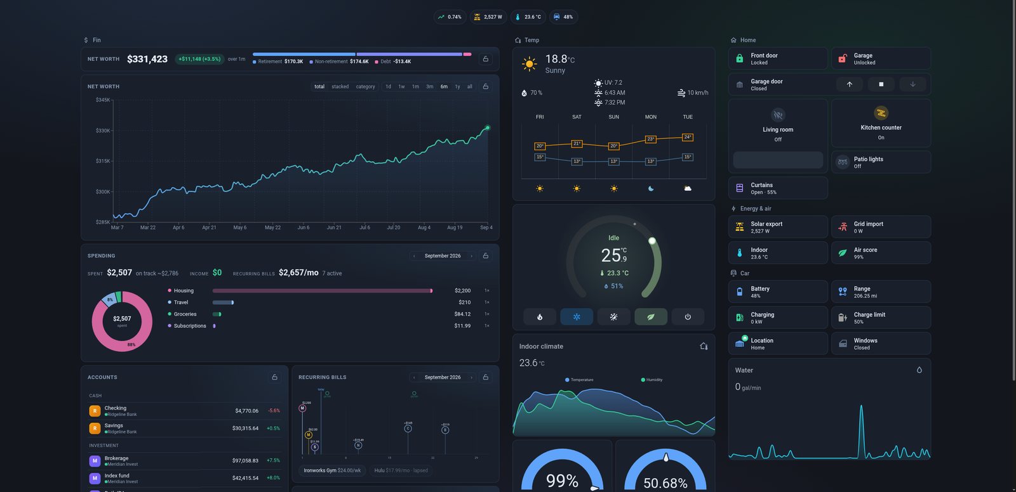
Task: Go to next month in Recurring Bills
Action: click(471, 377)
